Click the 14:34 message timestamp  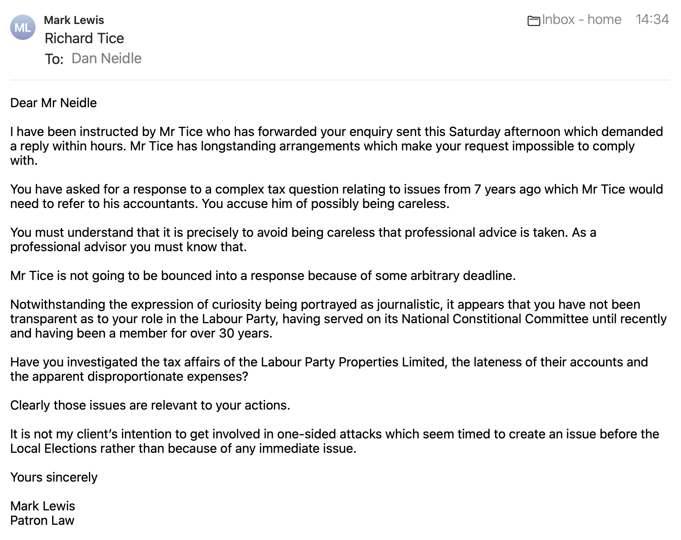(652, 20)
